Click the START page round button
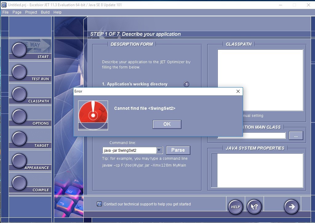Screen dimensions: 315x223 point(19,50)
